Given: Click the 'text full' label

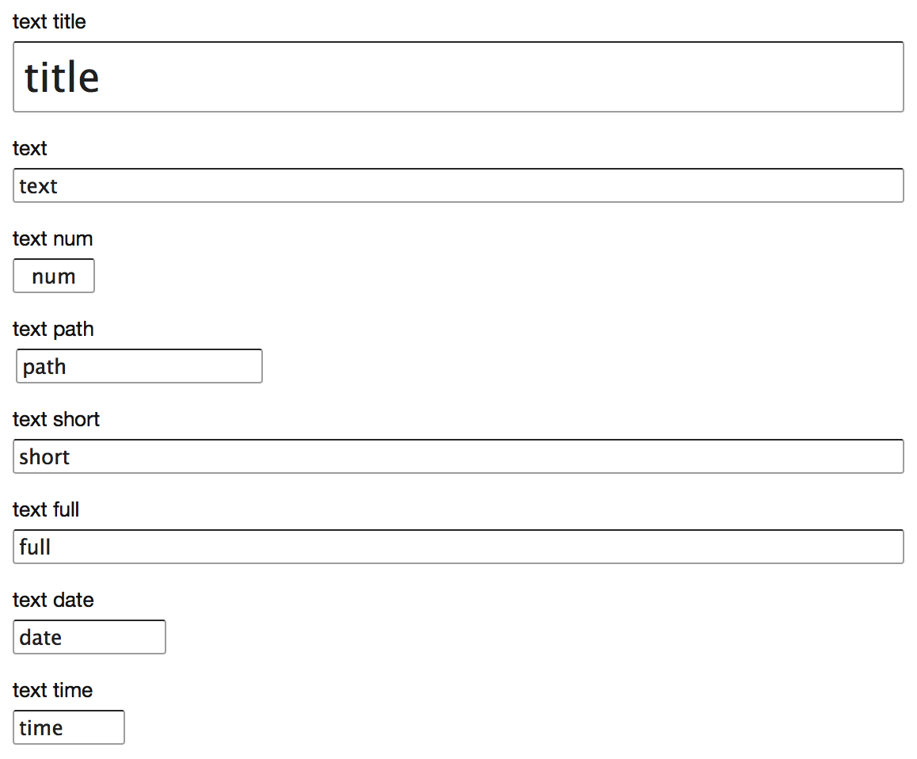Looking at the screenshot, I should coord(46,509).
